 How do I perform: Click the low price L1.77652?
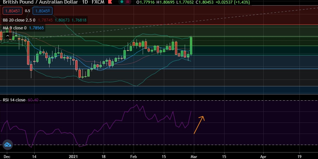[185, 2]
